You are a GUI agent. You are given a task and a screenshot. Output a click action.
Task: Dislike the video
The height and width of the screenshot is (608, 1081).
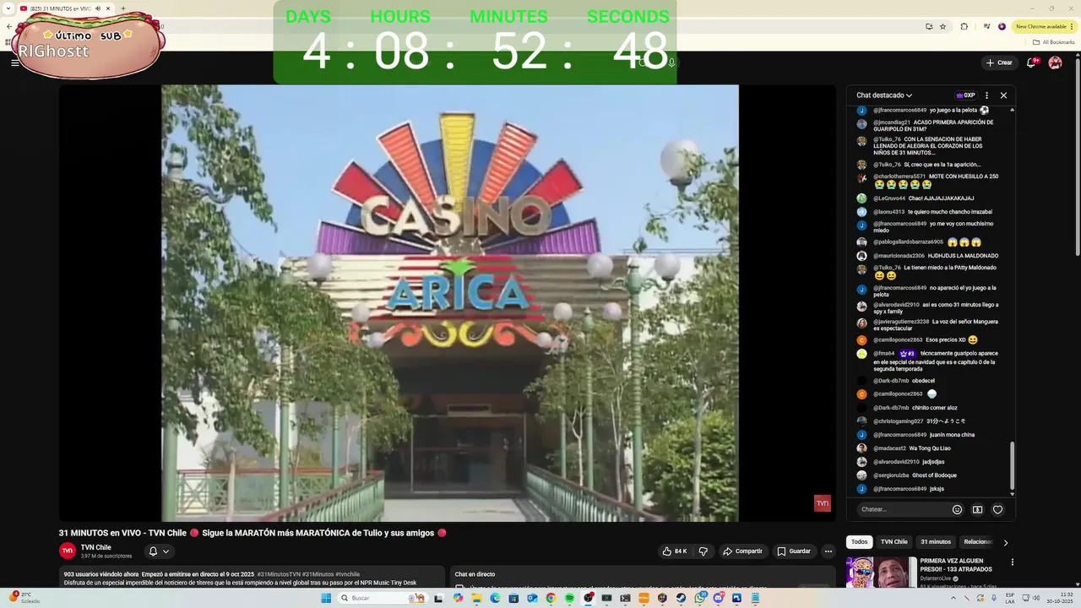coord(703,551)
